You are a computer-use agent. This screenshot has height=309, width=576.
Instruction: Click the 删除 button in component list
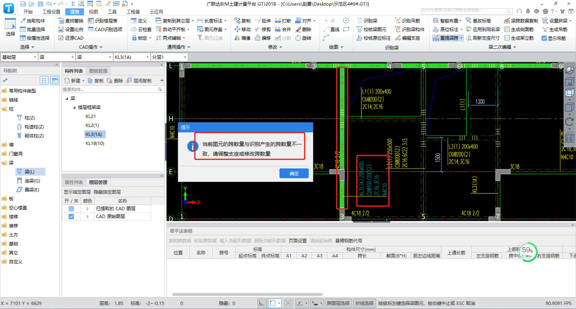point(115,81)
